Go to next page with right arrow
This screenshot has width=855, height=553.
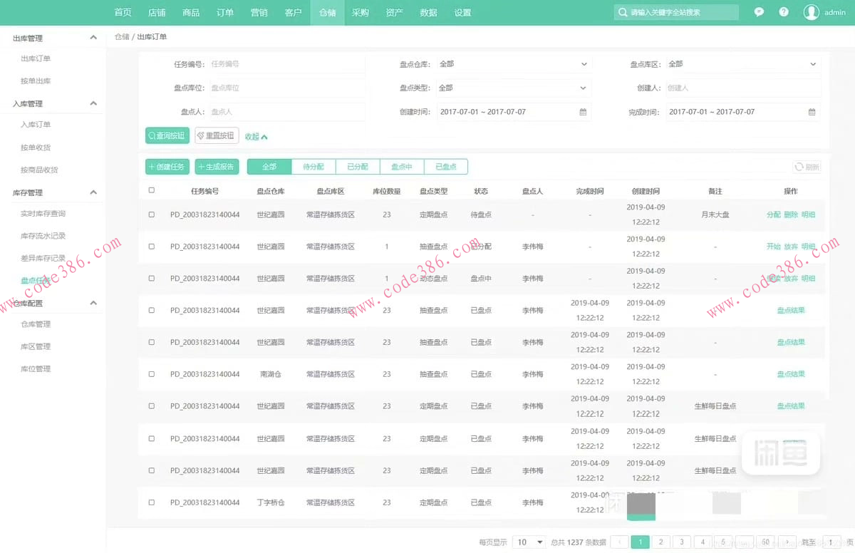[787, 542]
